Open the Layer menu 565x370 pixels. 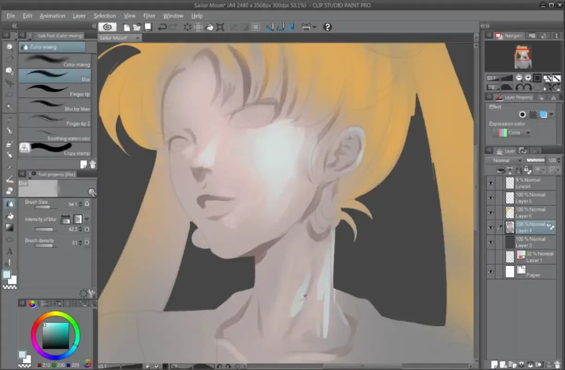pyautogui.click(x=79, y=16)
